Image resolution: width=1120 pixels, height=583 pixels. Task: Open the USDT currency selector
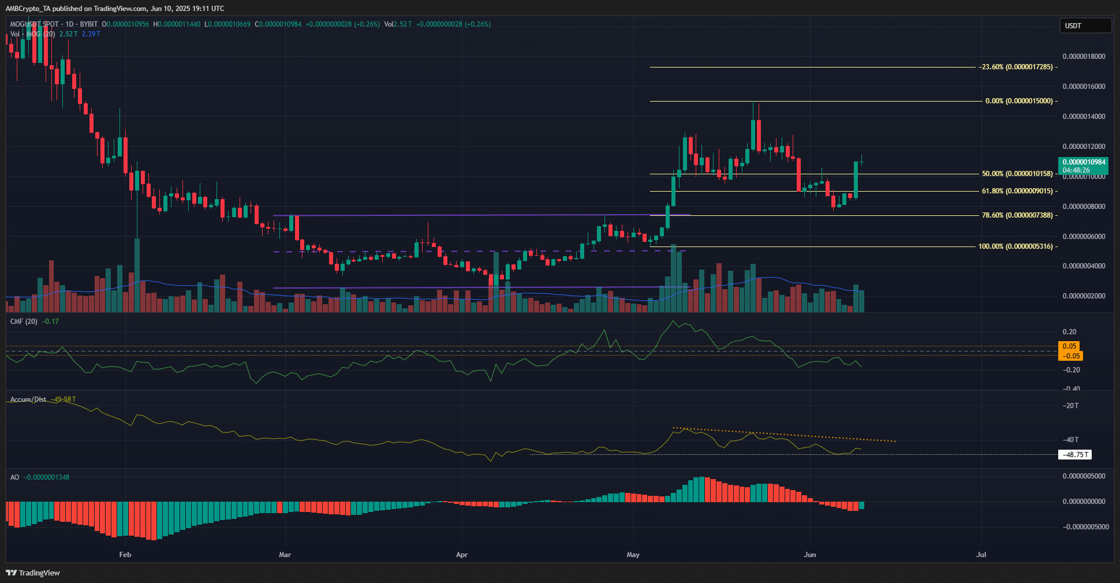[1085, 25]
